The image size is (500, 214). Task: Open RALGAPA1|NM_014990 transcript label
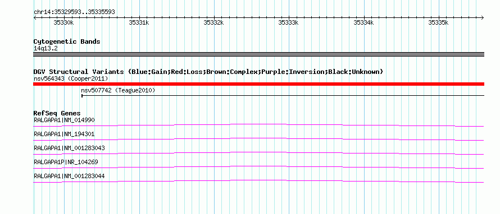[x=64, y=120]
